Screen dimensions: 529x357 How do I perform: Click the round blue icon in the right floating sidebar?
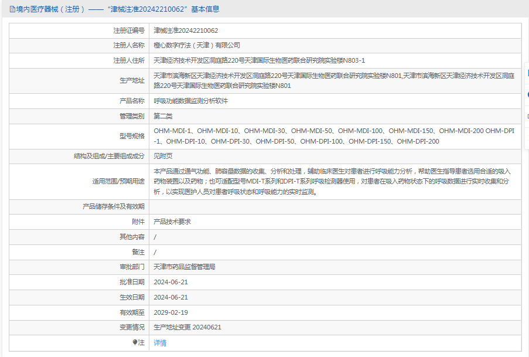[x=527, y=94]
